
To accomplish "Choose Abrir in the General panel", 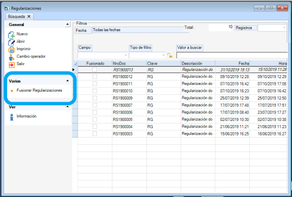I will point(21,41).
